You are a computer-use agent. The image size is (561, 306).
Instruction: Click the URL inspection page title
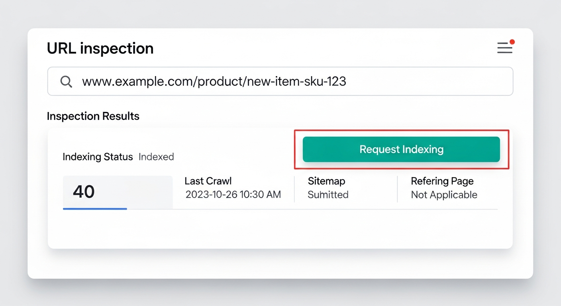point(100,48)
